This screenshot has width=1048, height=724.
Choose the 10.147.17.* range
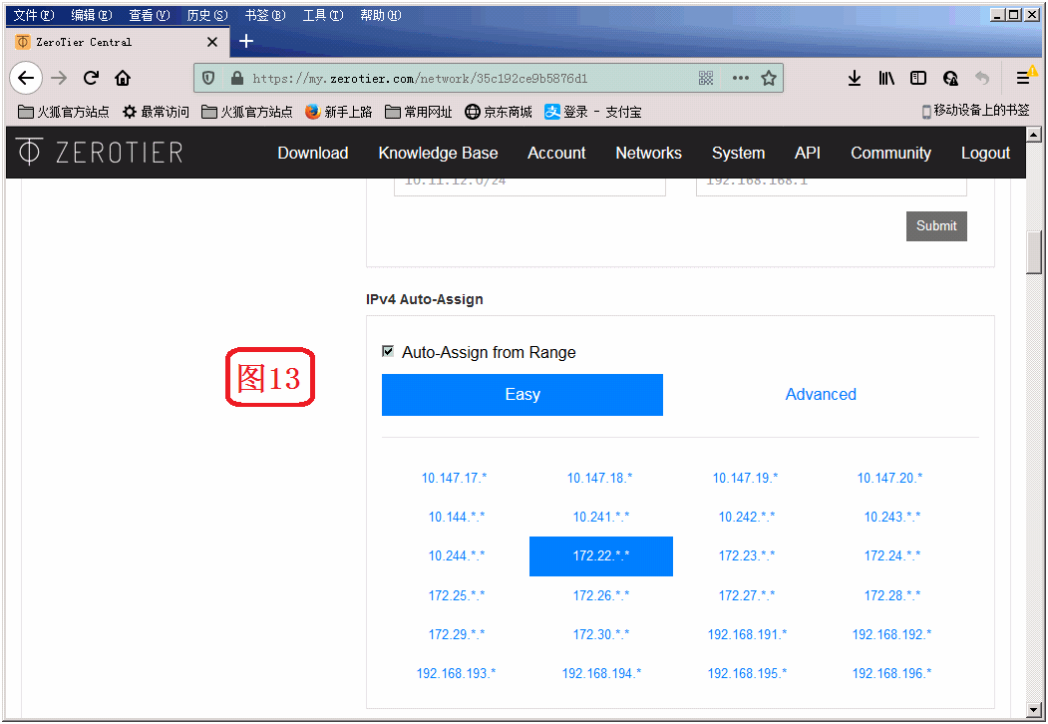pyautogui.click(x=454, y=478)
